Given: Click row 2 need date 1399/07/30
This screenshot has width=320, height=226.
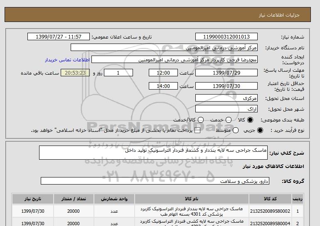Looking at the screenshot, I should 33,224.
